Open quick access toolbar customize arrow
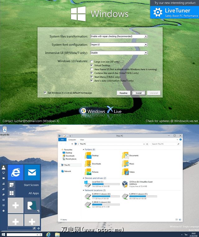Screen dimensions: 199x237 tap(70, 136)
